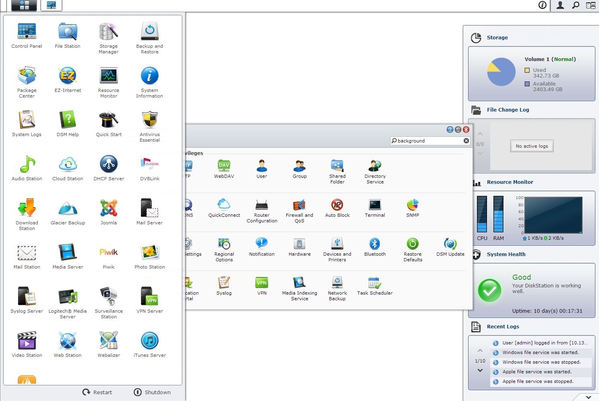
Task: Open DVBLink app
Action: [x=150, y=168]
